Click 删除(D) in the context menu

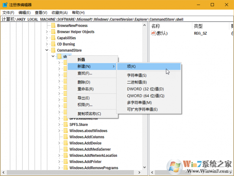pyautogui.click(x=84, y=82)
